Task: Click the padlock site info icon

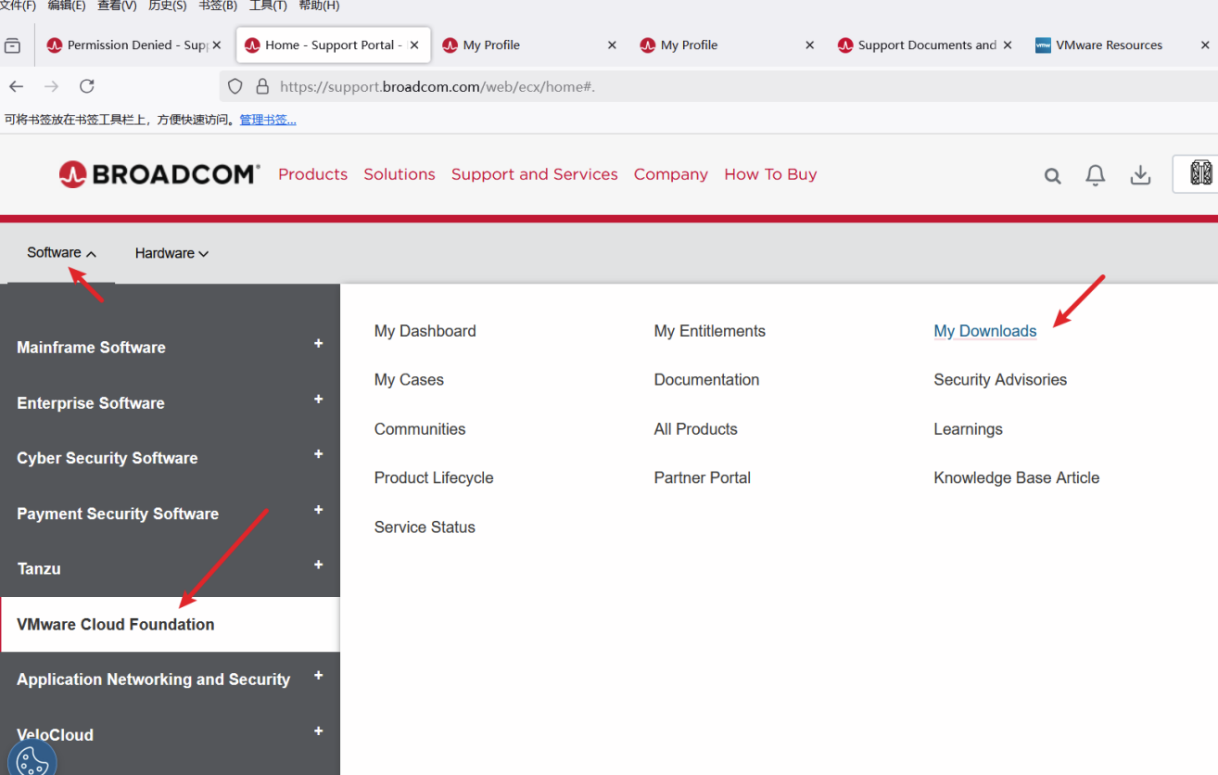Action: click(x=262, y=86)
